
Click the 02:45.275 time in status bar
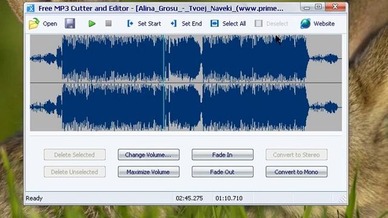[189, 198]
